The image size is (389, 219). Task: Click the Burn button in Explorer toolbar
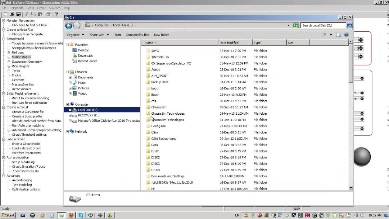coord(118,35)
